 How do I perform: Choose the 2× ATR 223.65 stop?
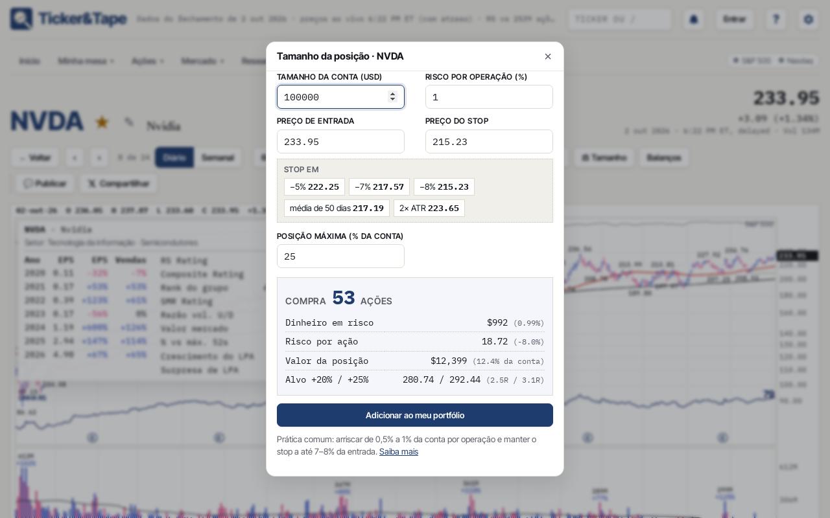[429, 208]
